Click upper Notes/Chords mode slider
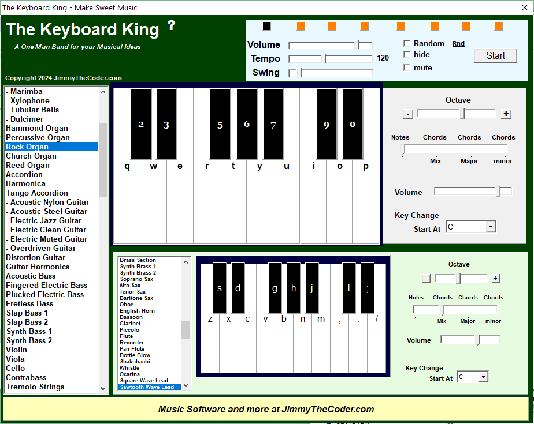Screen dimensions: 534x424 [454, 149]
